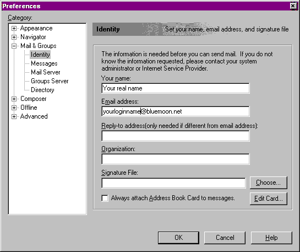Expand the Composer category
Viewport: 300px width, 252px height.
[x=14, y=99]
